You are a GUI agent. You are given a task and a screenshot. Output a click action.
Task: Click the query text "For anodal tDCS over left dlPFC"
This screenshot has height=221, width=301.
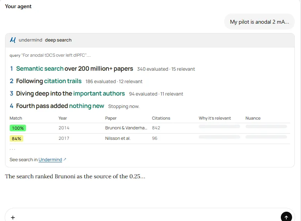[56, 55]
